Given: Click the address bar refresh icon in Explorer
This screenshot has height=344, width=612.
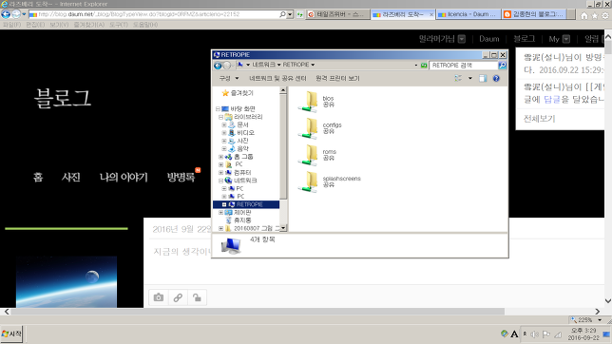Looking at the screenshot, I should coord(424,66).
